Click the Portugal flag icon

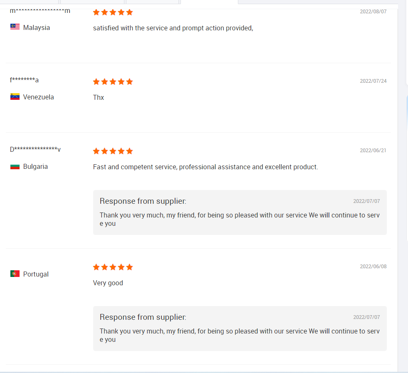click(x=15, y=274)
